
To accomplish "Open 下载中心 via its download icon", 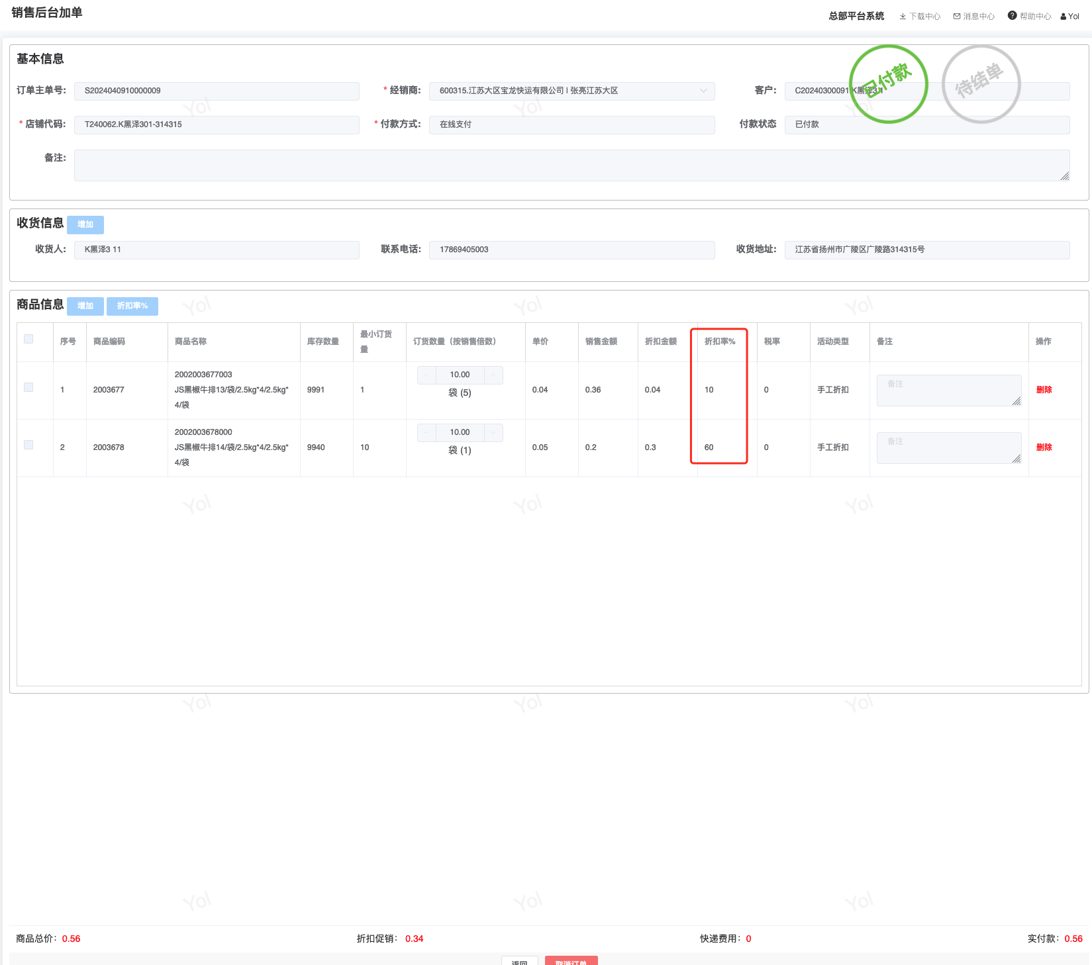I will point(903,17).
